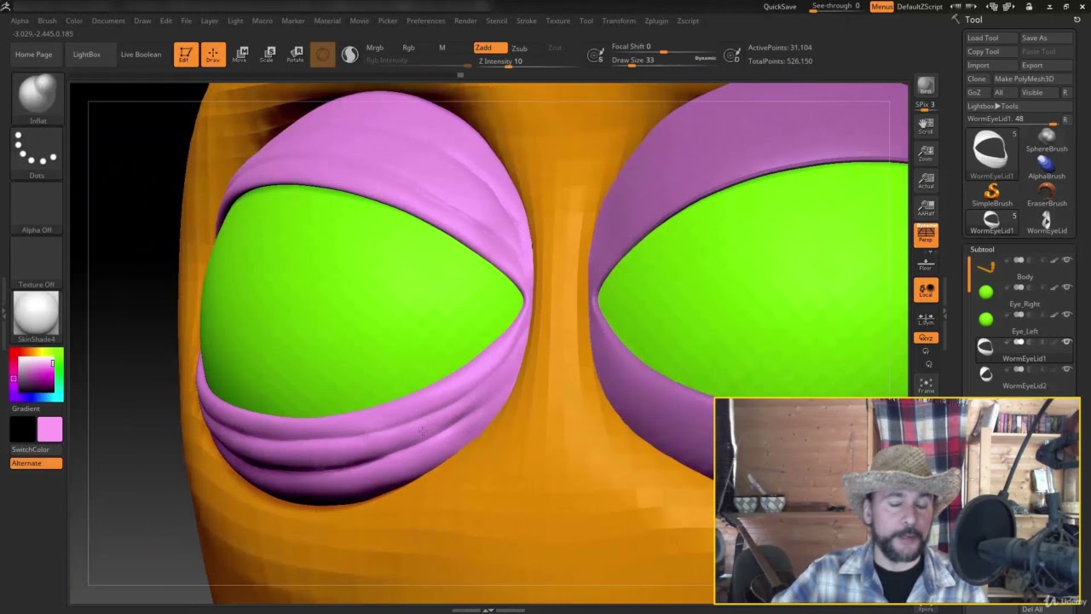Select the Zoom canvas tool

[926, 153]
